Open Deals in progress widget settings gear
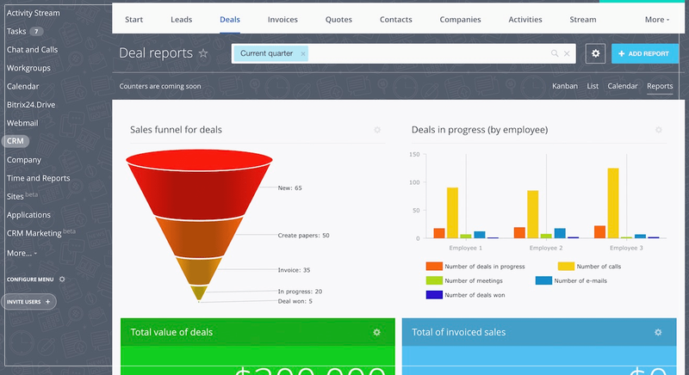 (659, 130)
